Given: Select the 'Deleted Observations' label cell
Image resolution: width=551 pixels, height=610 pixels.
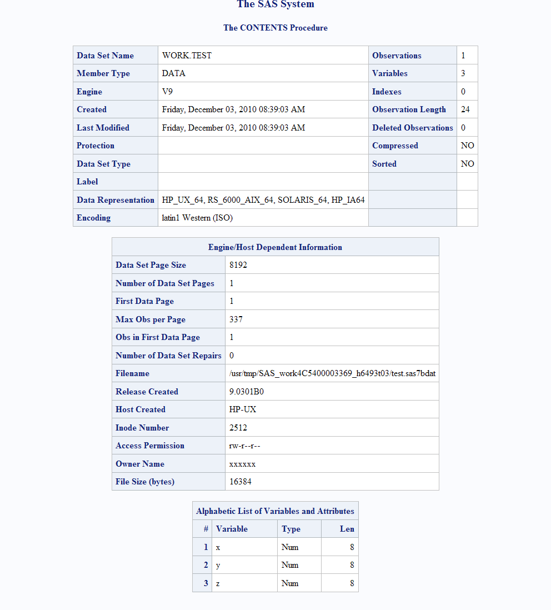Looking at the screenshot, I should (412, 128).
